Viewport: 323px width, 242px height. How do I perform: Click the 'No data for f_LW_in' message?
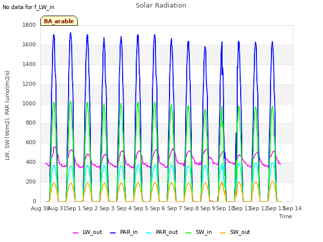28,7
